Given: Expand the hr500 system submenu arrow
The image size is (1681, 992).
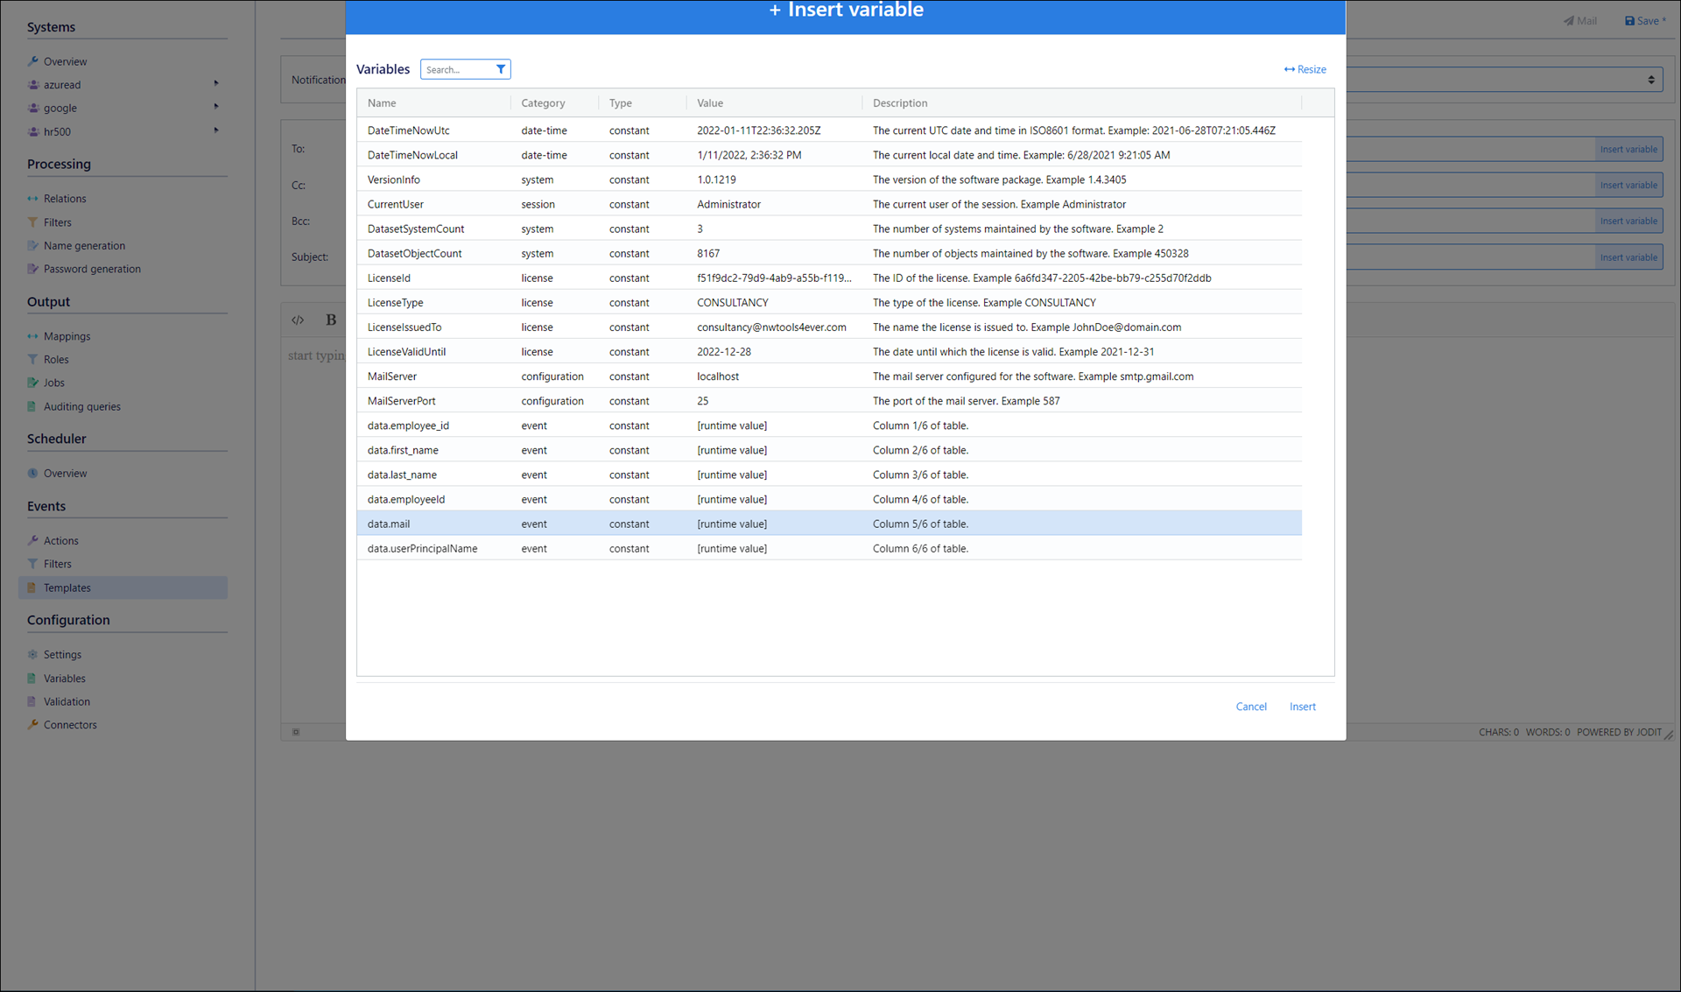Looking at the screenshot, I should coord(216,130).
